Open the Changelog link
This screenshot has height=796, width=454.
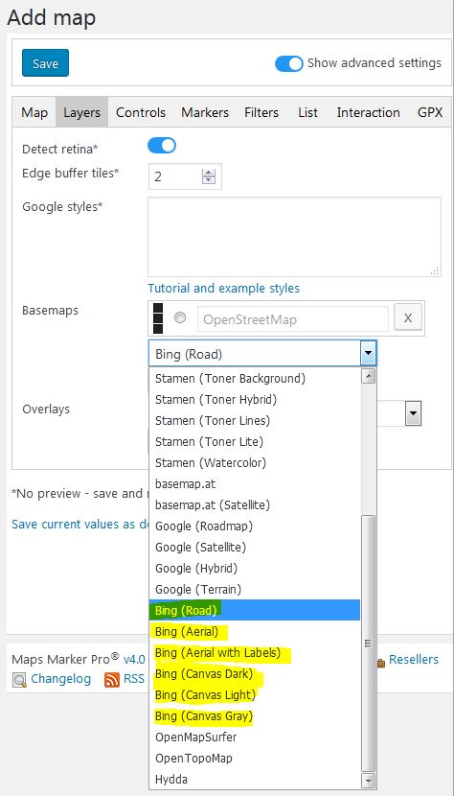point(61,679)
